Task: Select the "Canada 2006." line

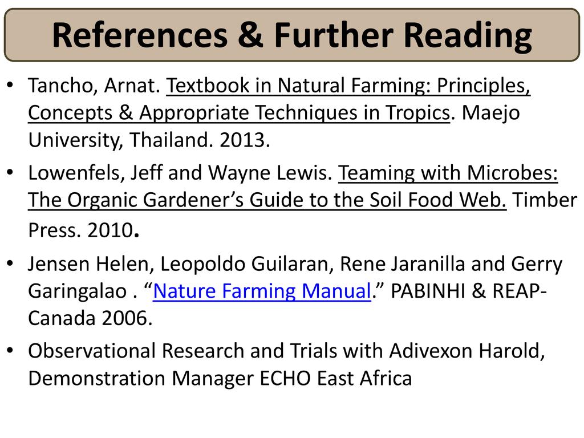Action: (90, 319)
